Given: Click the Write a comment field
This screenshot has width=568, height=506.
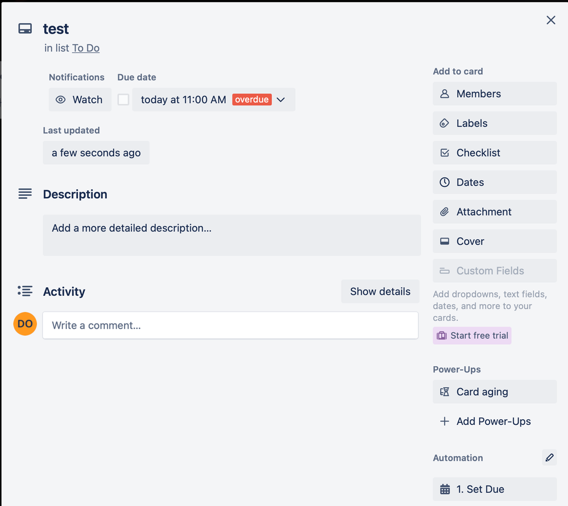Looking at the screenshot, I should pos(230,325).
